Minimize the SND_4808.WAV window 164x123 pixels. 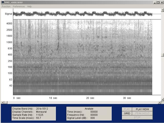pos(155,2)
